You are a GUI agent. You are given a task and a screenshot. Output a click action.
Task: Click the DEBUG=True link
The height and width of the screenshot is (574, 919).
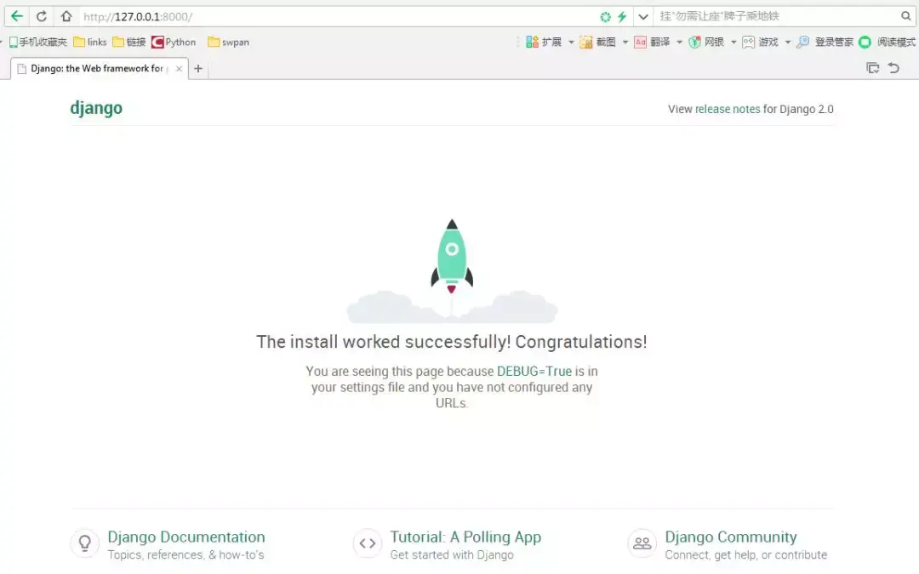coord(534,372)
